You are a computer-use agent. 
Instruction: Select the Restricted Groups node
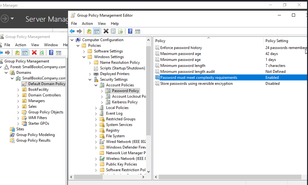(121, 119)
